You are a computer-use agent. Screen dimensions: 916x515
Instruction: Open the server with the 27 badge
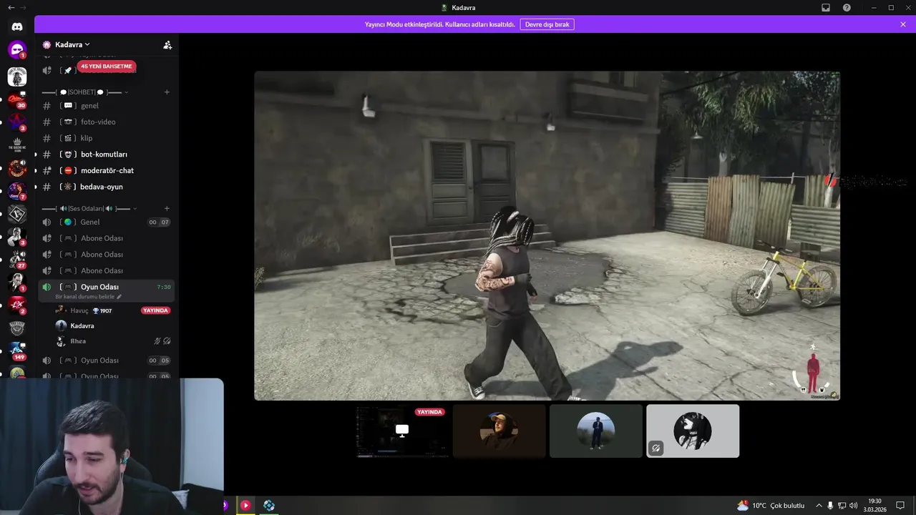(17, 260)
